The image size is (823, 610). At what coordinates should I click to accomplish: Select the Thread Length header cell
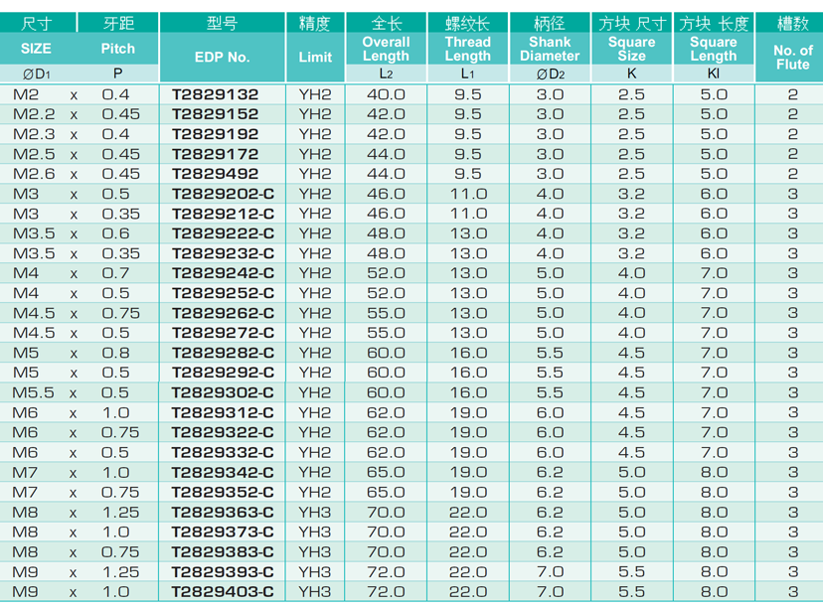(467, 49)
